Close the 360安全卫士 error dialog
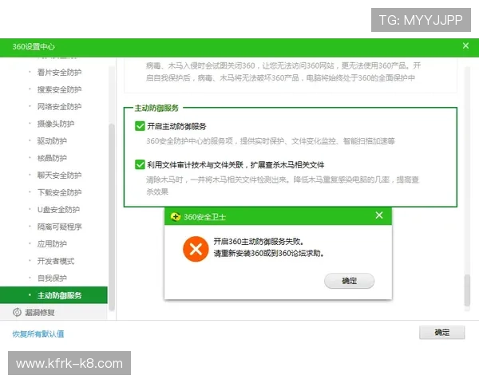Image resolution: width=479 pixels, height=383 pixels. [379, 215]
